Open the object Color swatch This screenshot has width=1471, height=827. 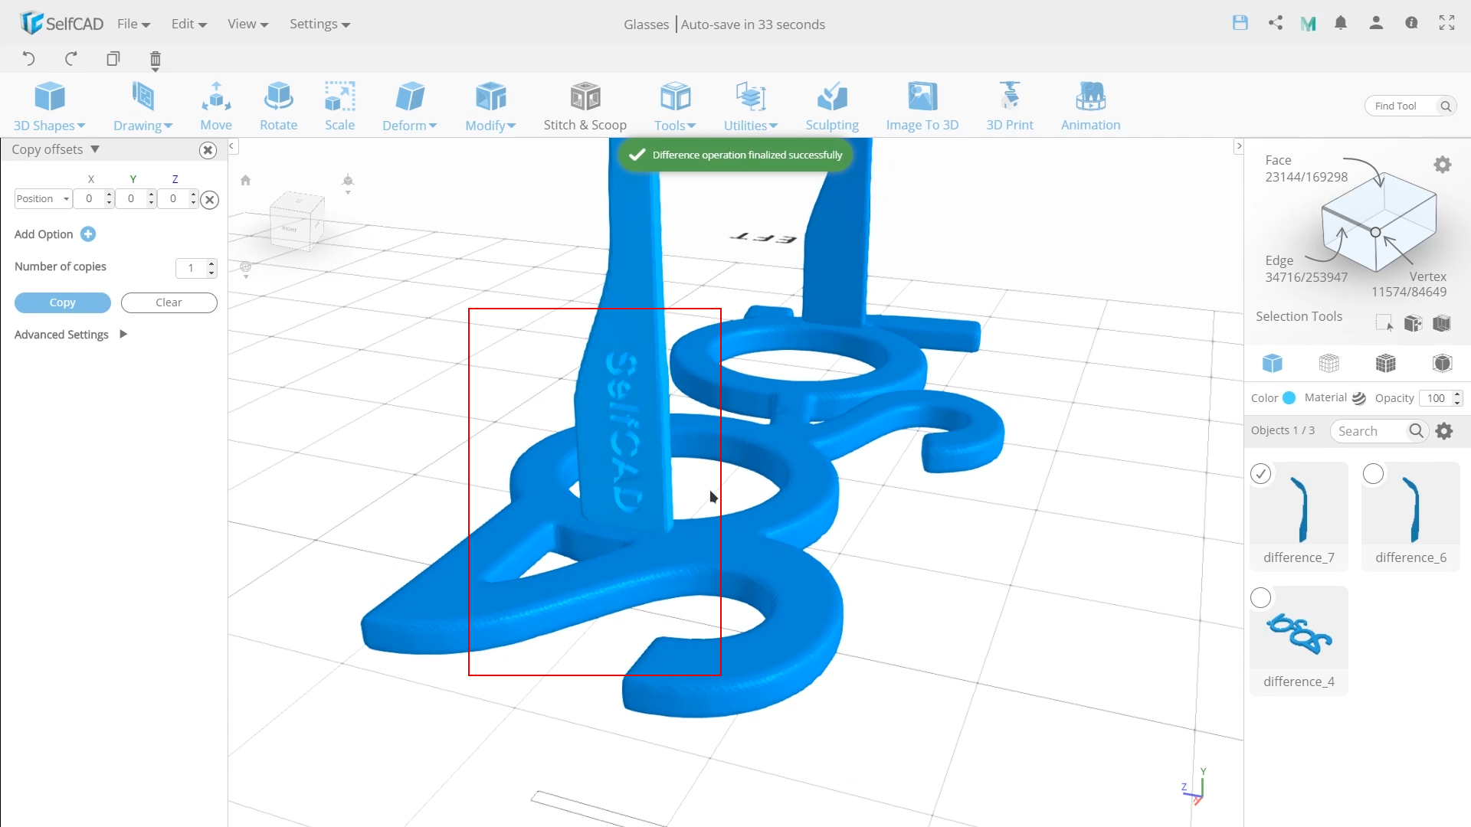[x=1289, y=398]
